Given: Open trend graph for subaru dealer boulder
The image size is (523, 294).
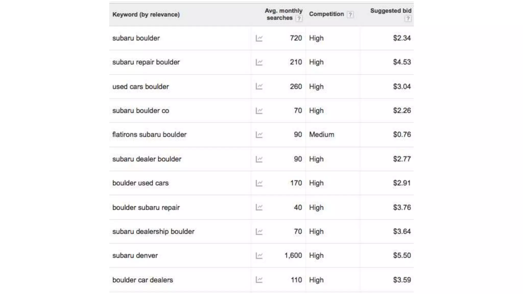Looking at the screenshot, I should [259, 159].
